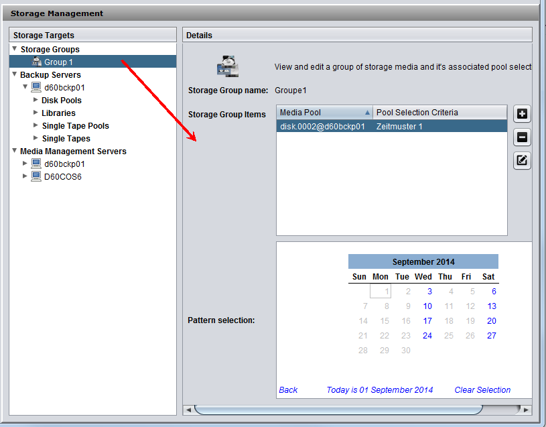Select September 17 in the calendar
This screenshot has width=546, height=427.
click(427, 321)
